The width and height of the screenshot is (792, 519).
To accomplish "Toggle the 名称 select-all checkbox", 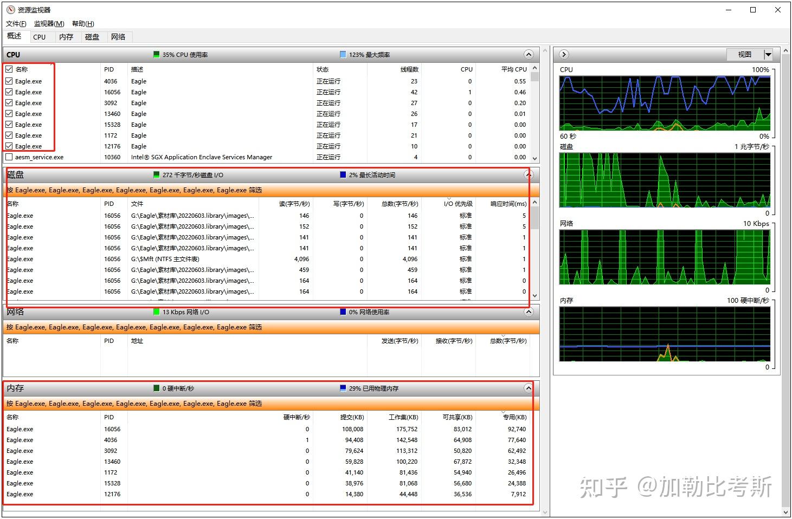I will 9,69.
